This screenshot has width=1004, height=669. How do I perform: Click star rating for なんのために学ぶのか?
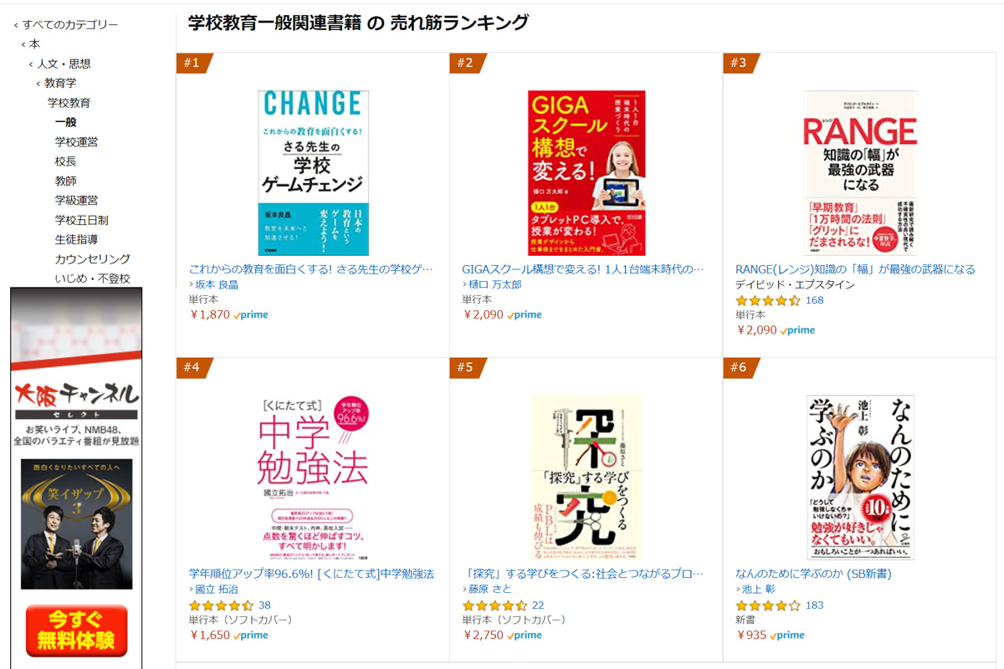tap(767, 605)
